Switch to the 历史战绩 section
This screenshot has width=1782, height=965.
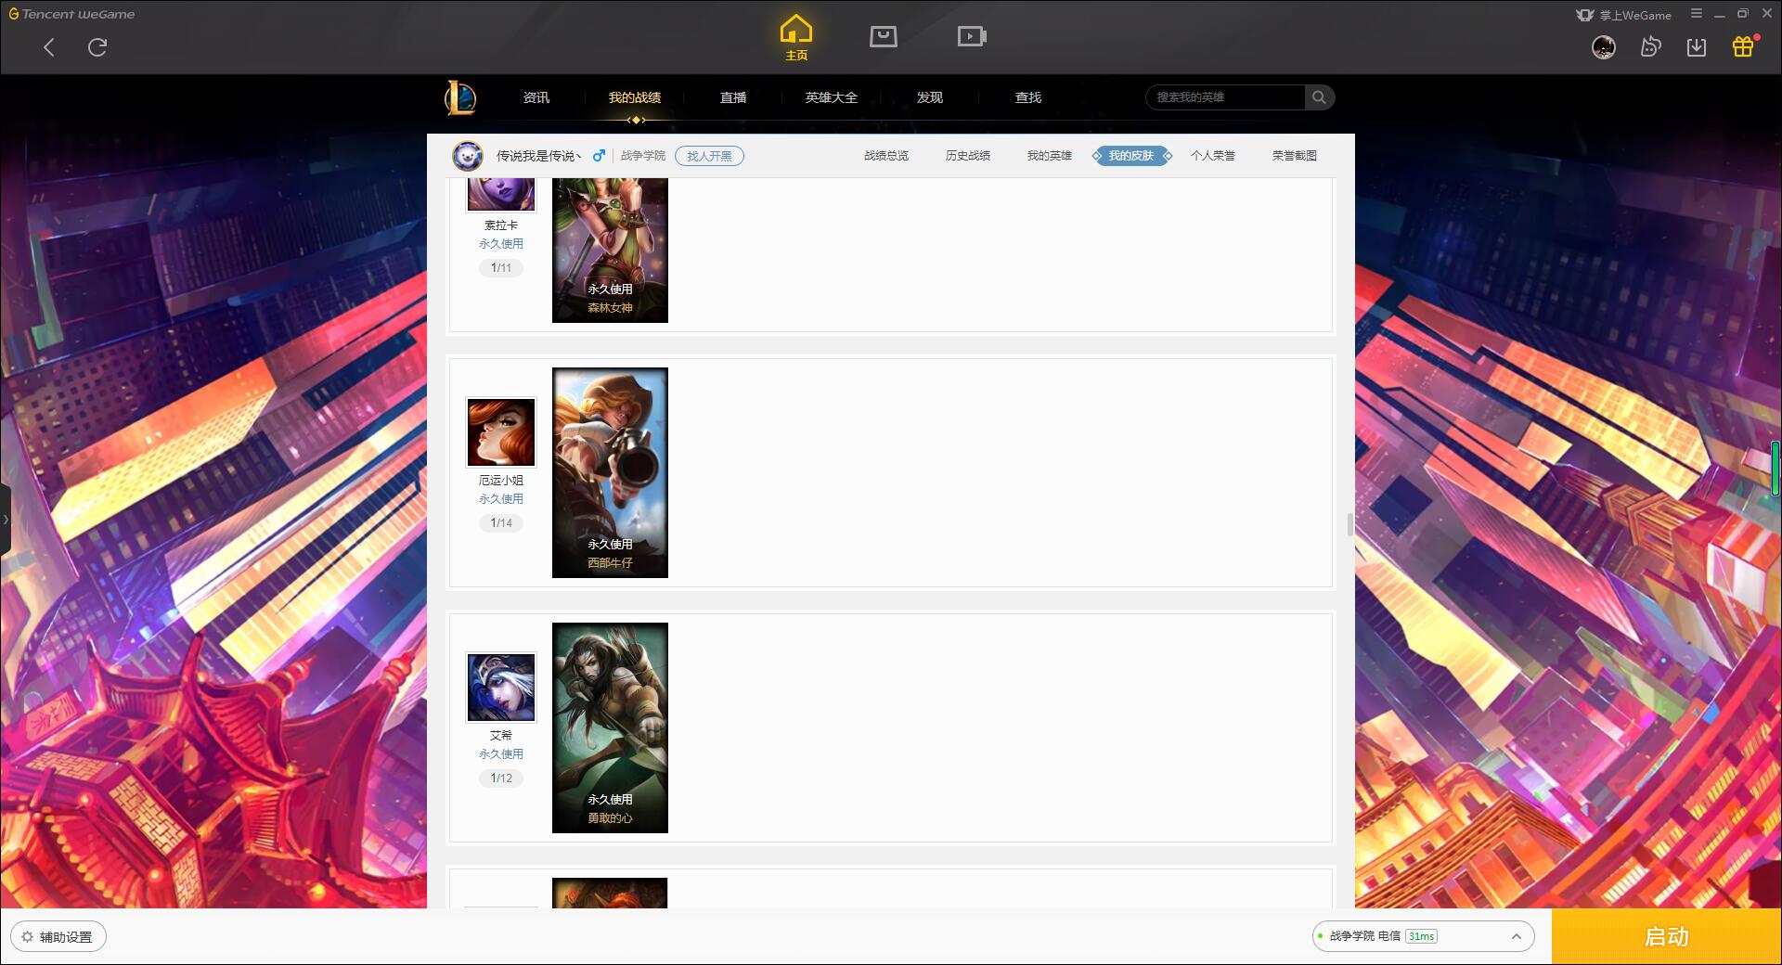pyautogui.click(x=968, y=156)
